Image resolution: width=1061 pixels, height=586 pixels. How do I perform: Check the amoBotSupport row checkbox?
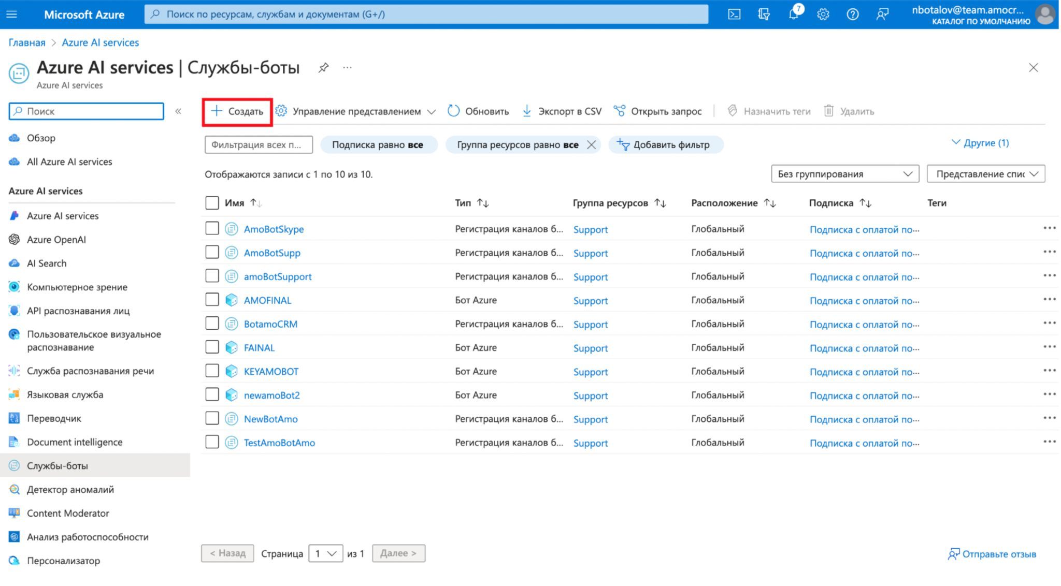[x=212, y=276]
